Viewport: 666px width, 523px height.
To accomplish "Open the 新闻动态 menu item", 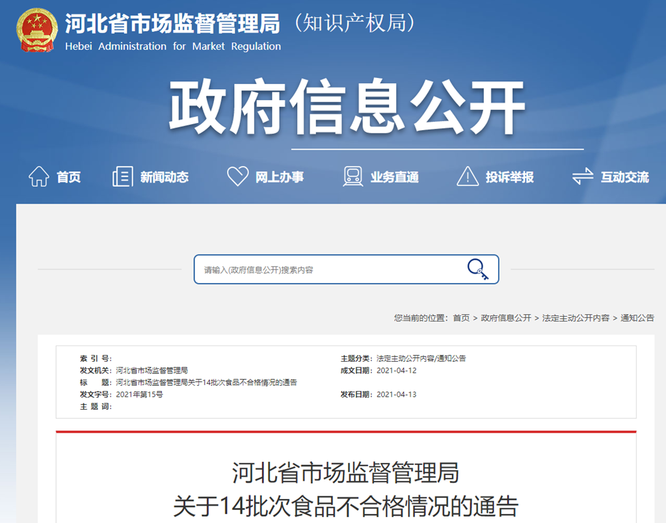I will (164, 177).
